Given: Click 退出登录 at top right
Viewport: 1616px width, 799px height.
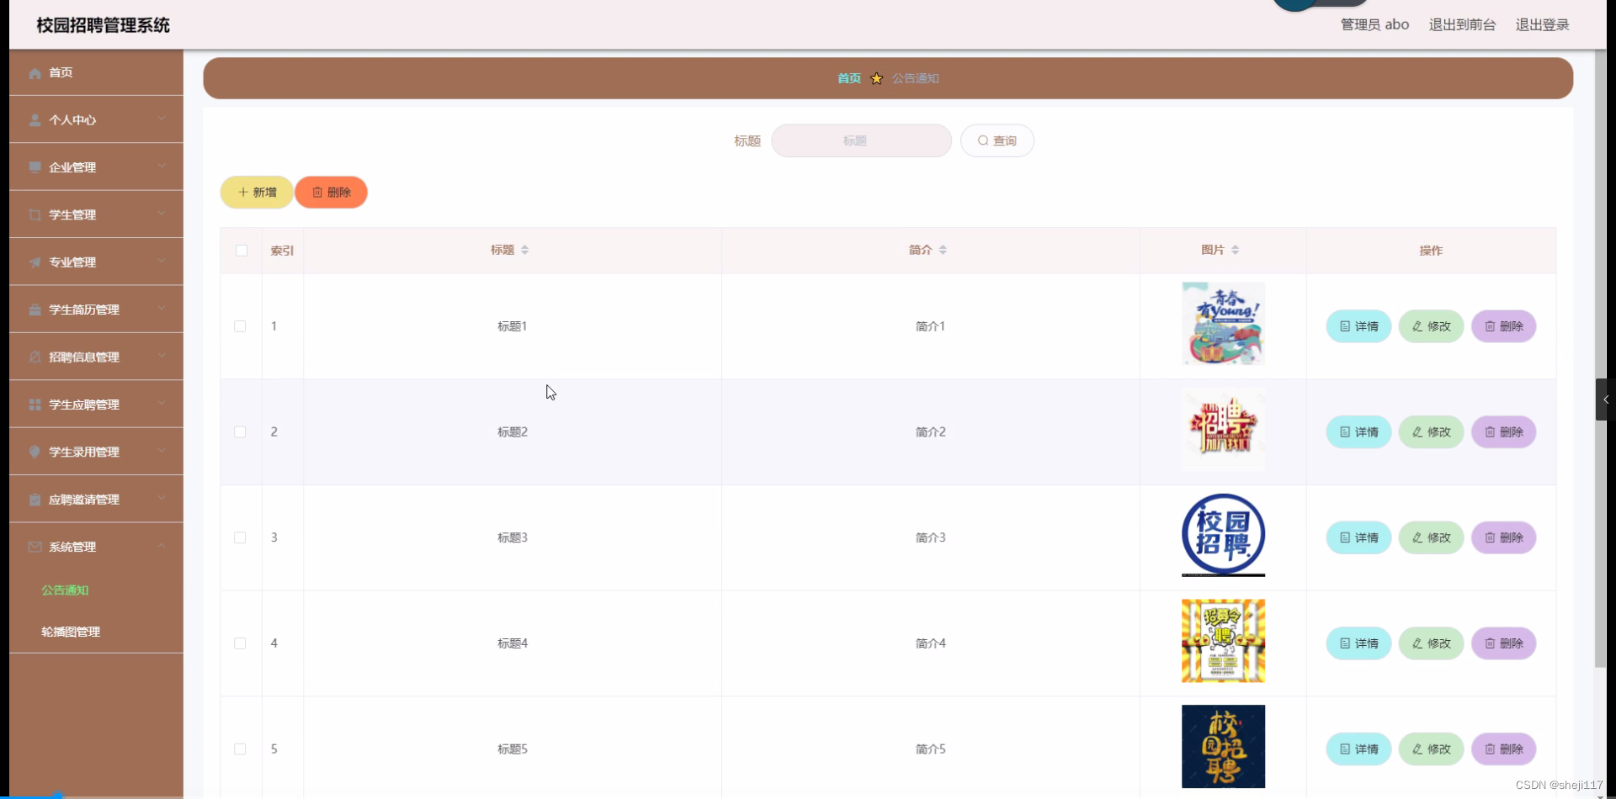Looking at the screenshot, I should (x=1543, y=24).
